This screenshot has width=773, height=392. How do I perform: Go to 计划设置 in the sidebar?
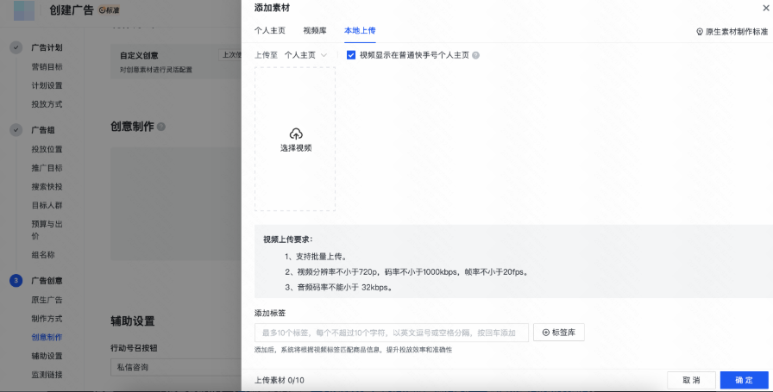47,85
